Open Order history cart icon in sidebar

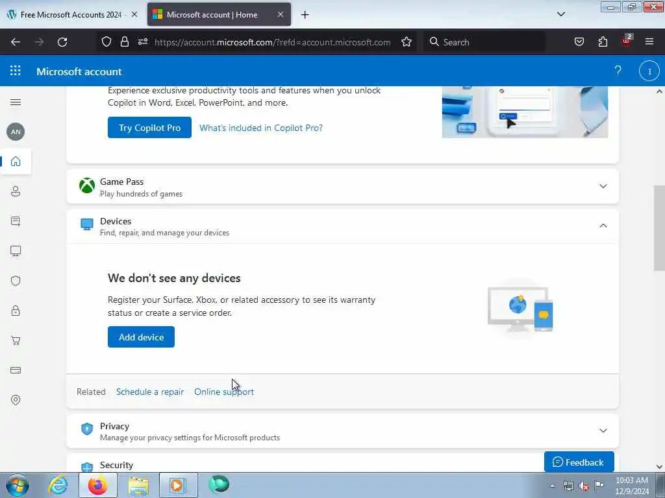pos(16,340)
